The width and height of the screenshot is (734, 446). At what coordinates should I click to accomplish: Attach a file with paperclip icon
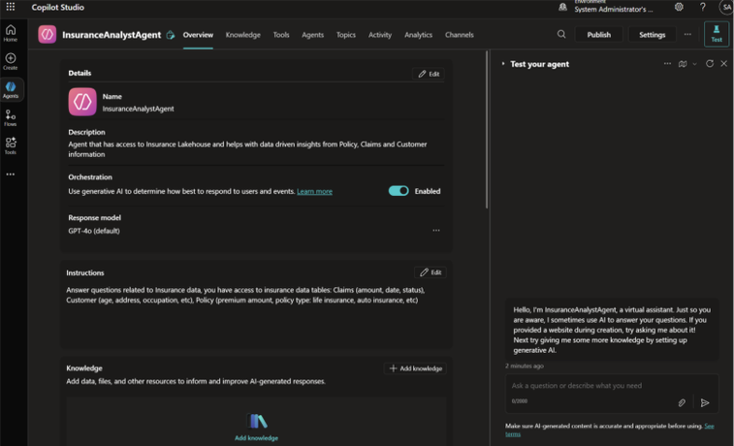pos(682,402)
